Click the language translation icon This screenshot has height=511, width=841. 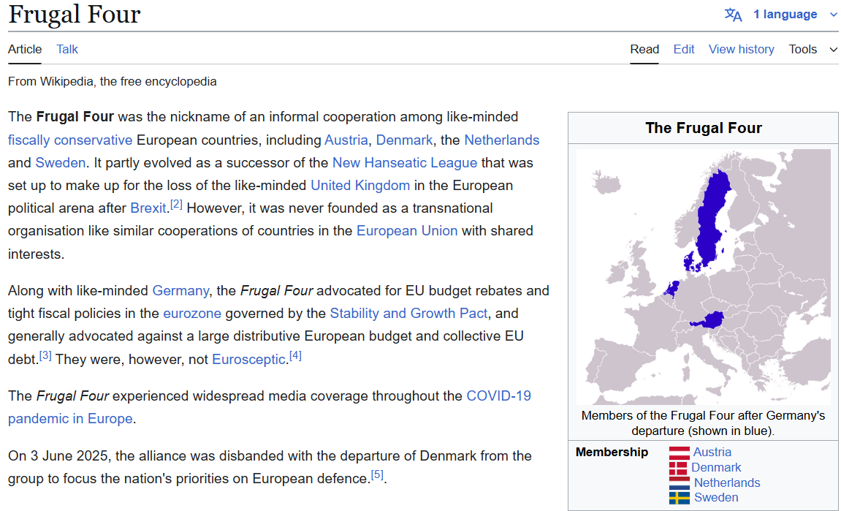coord(733,15)
